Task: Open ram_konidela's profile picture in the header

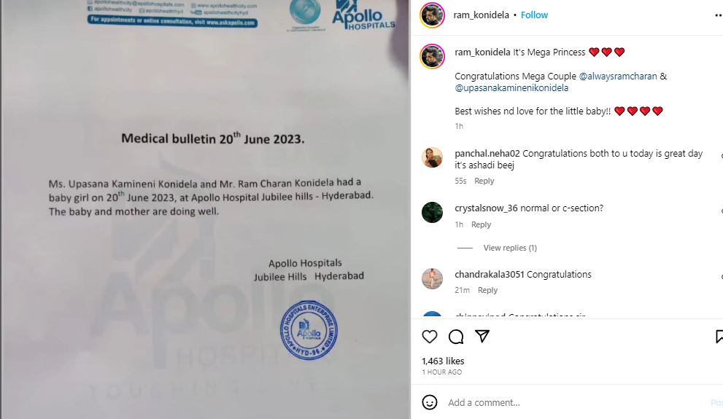Action: pos(432,15)
